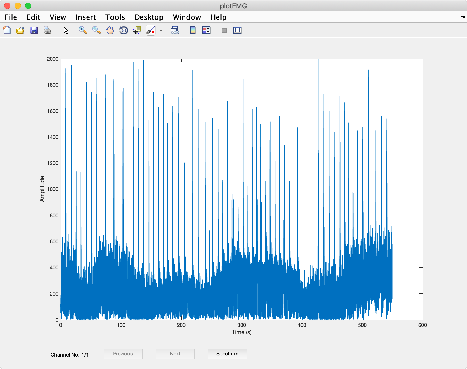Click the Previous channel button
Image resolution: width=467 pixels, height=369 pixels.
tap(123, 354)
